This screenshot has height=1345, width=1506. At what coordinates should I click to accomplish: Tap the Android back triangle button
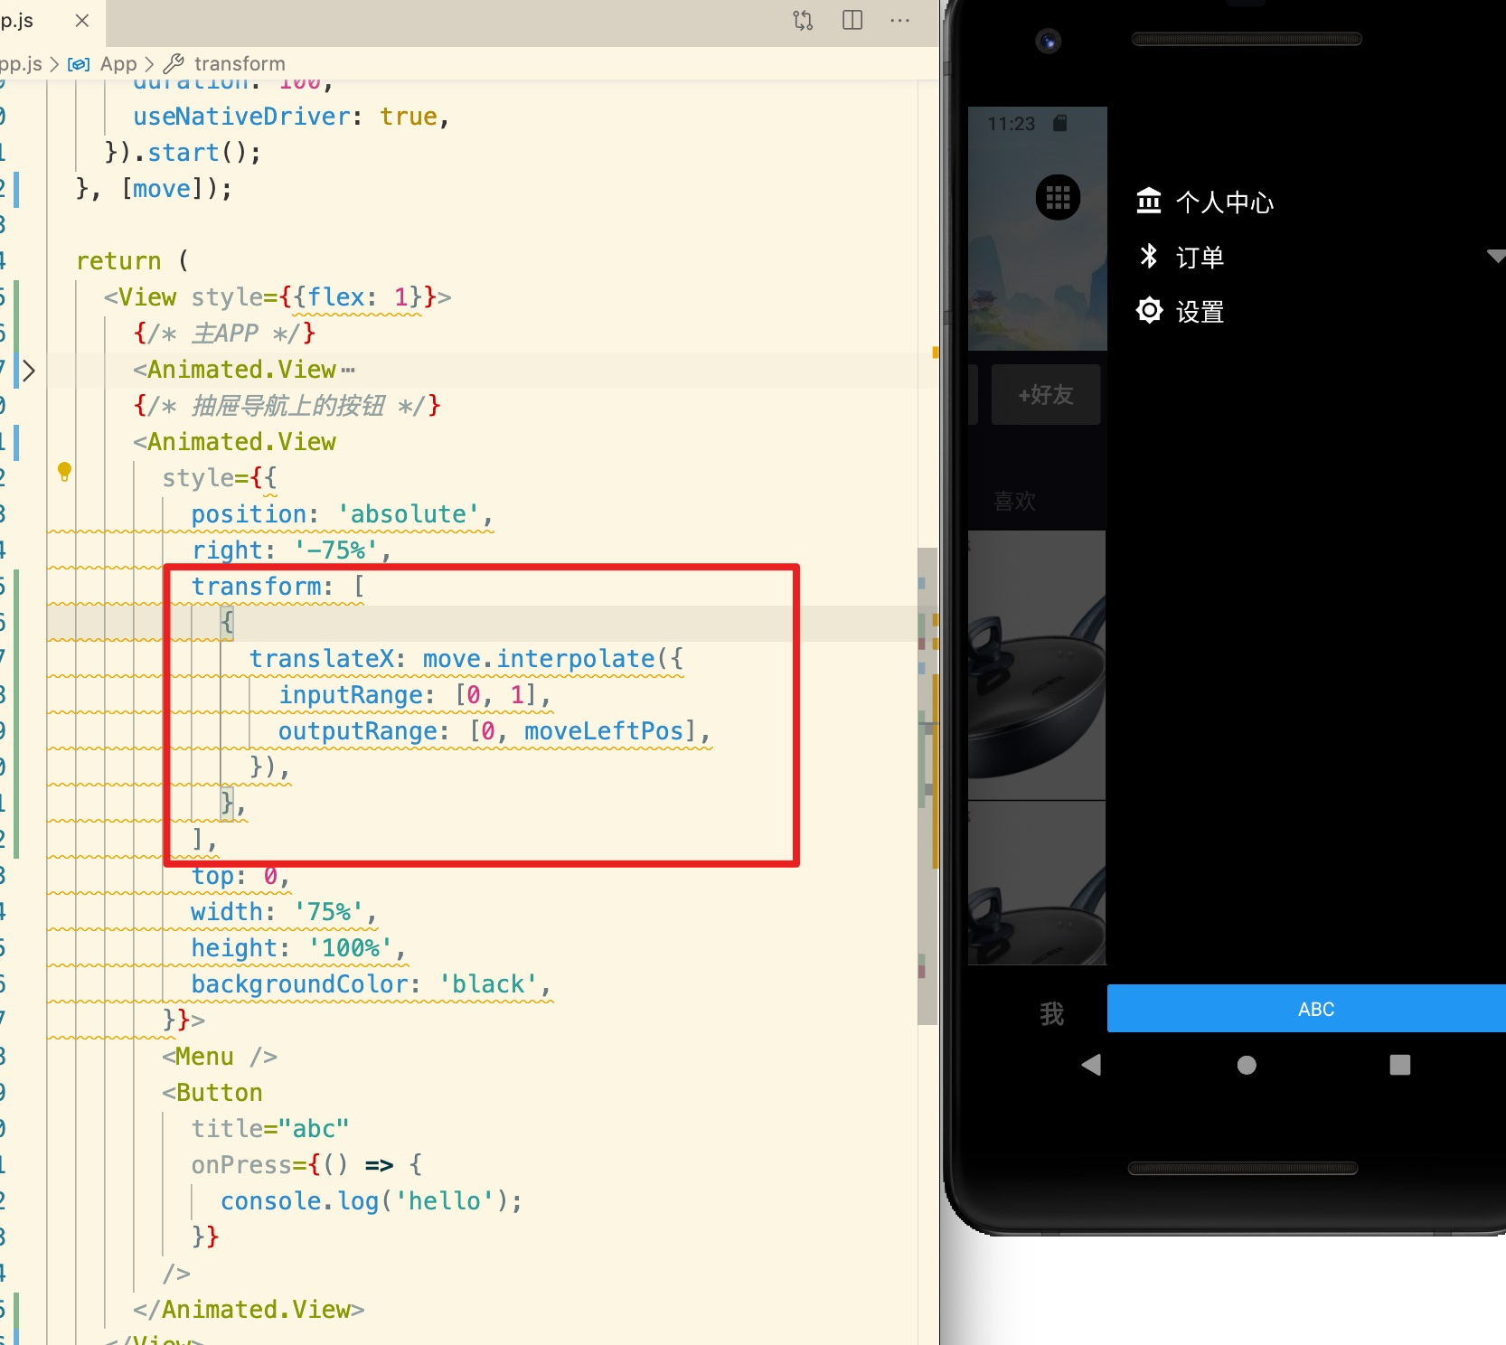tap(1091, 1065)
